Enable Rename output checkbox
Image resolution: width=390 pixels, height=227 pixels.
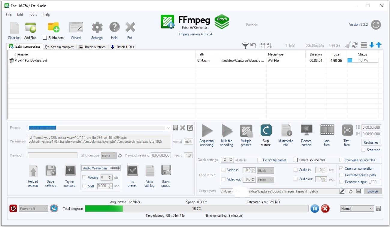(x=341, y=182)
